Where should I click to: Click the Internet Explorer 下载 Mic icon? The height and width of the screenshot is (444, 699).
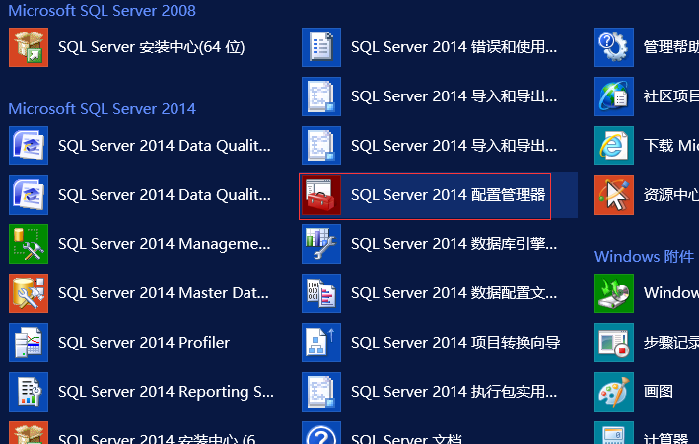(x=614, y=146)
